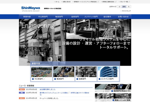Select 会社案内 in the navigation bar
Screen dimensions: 150x102
[x=107, y=17]
